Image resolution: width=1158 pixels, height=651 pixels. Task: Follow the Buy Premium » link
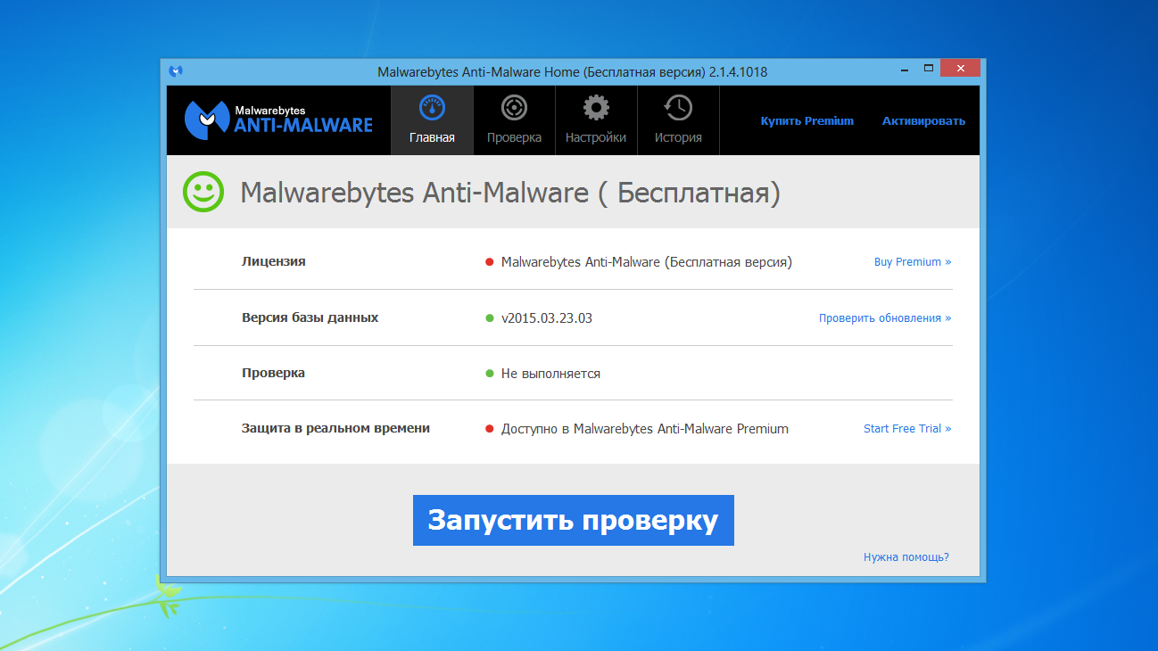[913, 262]
